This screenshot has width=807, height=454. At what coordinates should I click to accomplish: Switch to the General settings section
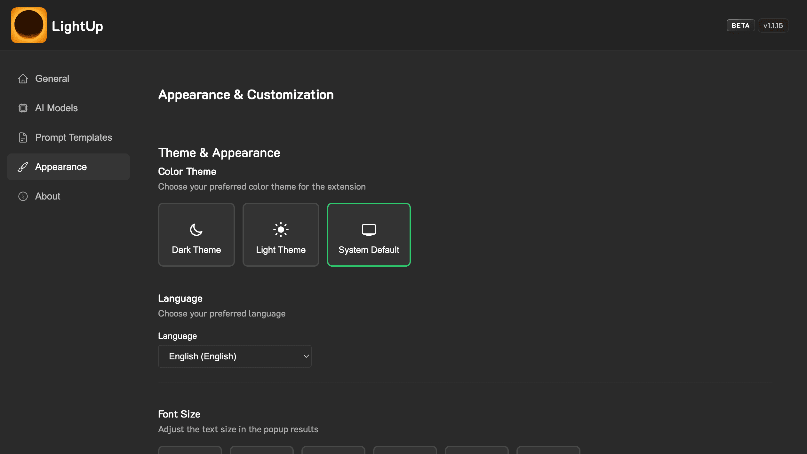pyautogui.click(x=52, y=79)
